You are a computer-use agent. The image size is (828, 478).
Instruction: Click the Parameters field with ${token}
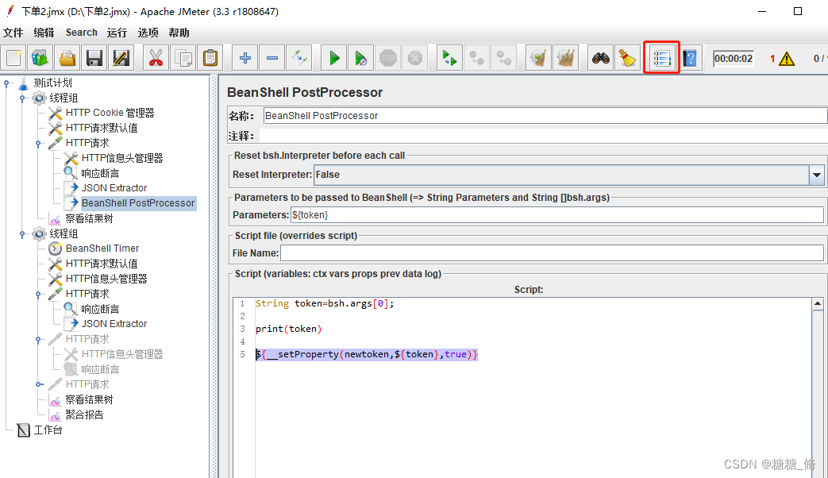coord(557,215)
